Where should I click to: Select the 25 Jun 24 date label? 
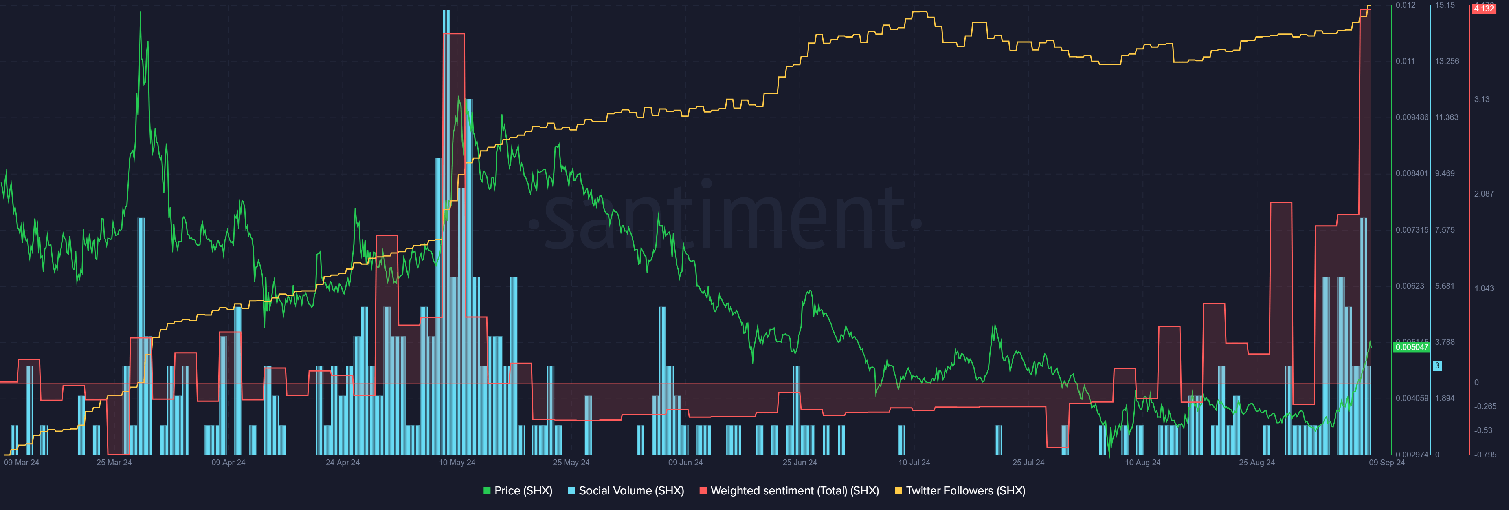(800, 463)
